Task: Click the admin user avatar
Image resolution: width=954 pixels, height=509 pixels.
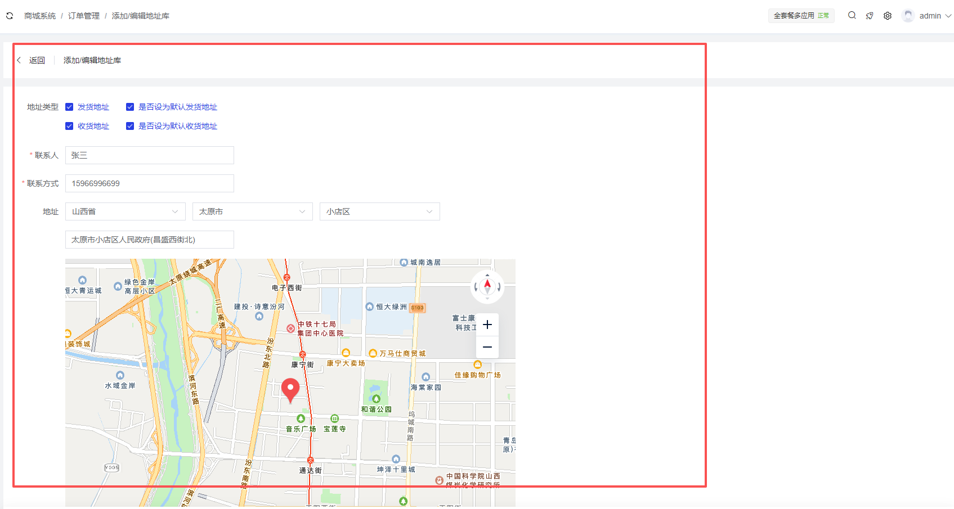Action: (x=907, y=16)
